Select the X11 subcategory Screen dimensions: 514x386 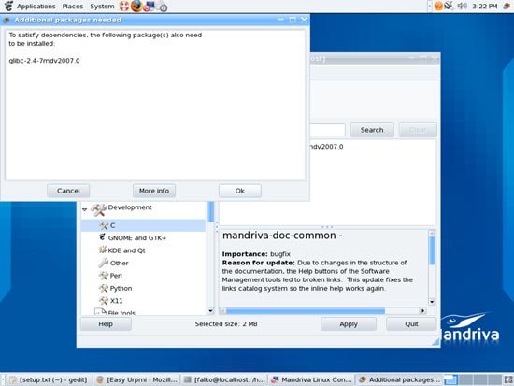click(117, 301)
